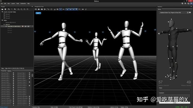Click the Markers list scroll-down arrow
The image size is (193, 108).
[x=32, y=105]
